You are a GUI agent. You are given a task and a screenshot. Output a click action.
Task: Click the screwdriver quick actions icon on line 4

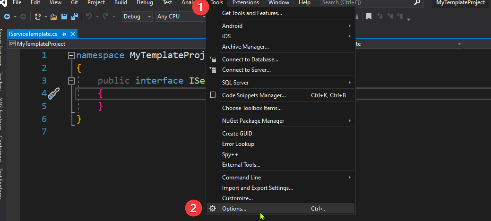click(53, 93)
